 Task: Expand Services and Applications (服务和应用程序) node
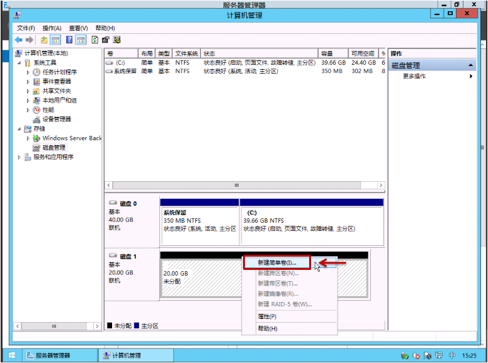20,157
